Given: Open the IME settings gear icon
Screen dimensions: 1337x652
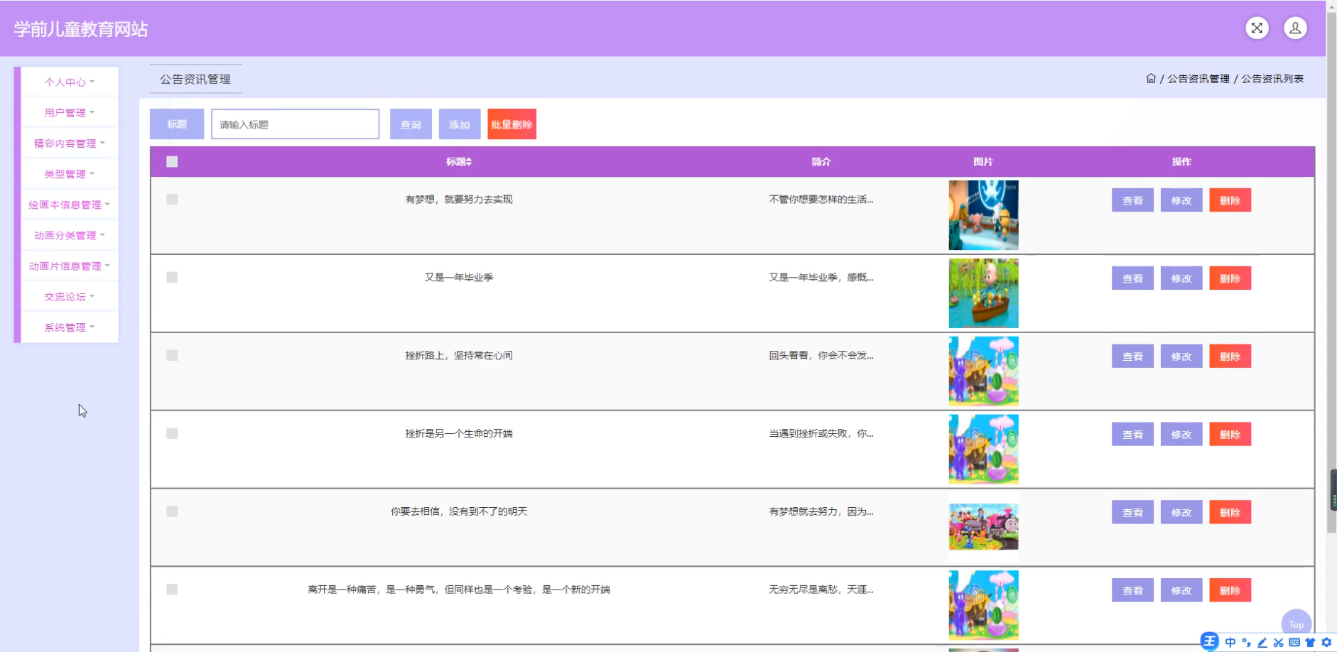Looking at the screenshot, I should [1326, 642].
